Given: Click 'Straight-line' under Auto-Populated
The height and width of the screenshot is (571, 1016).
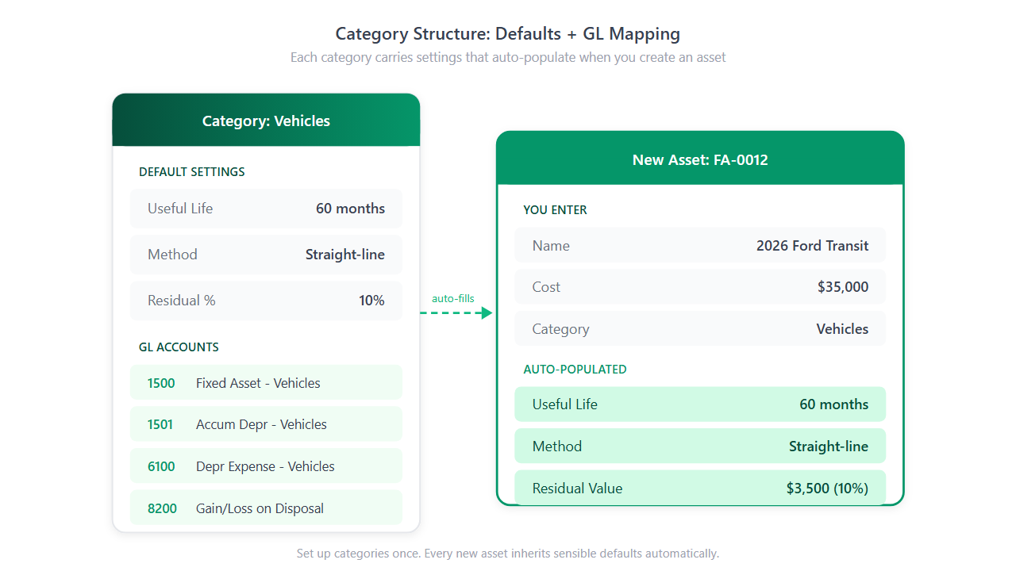Looking at the screenshot, I should (x=829, y=446).
